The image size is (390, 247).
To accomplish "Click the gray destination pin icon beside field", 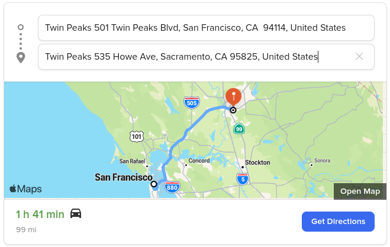I will tap(21, 58).
